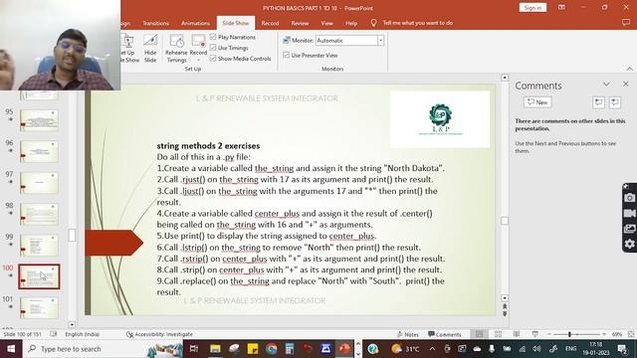The width and height of the screenshot is (637, 358).
Task: Open Chrome from the taskbar
Action: click(272, 349)
